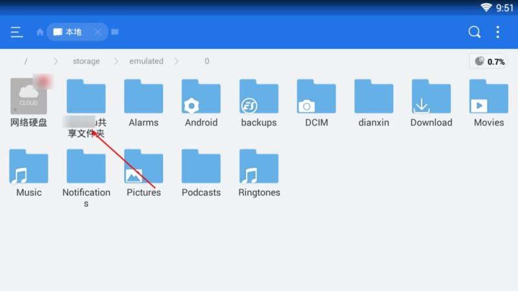Viewport: 518px width, 291px height.
Task: Open the Alarms folder
Action: 144,97
